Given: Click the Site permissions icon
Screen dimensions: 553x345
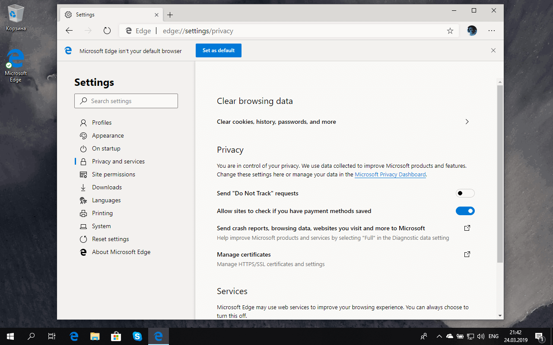Looking at the screenshot, I should [x=83, y=175].
